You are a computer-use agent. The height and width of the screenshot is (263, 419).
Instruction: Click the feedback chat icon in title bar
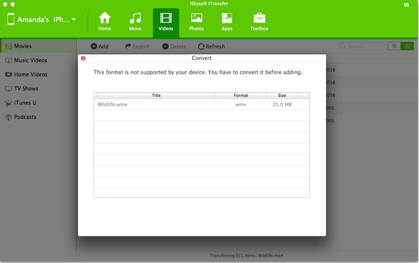click(x=406, y=5)
